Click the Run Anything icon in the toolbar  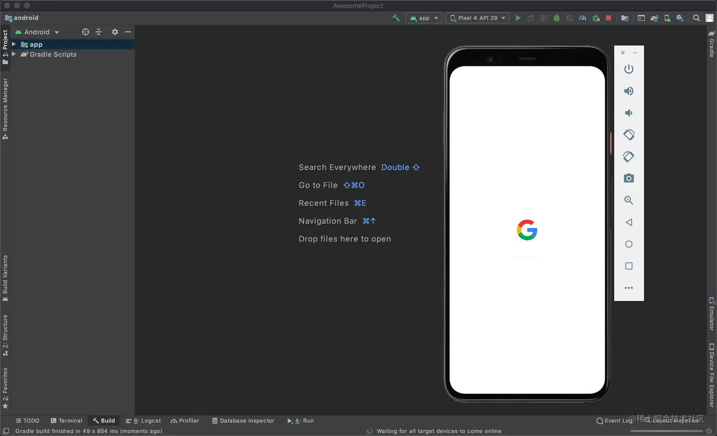641,18
